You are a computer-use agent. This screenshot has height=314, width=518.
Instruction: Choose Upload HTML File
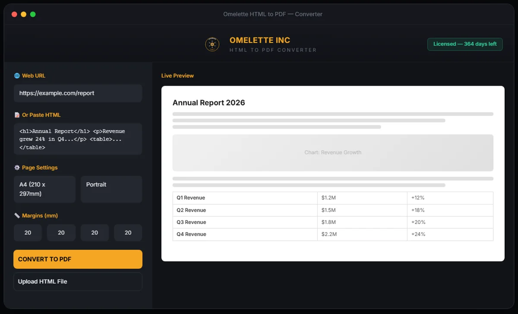[78, 282]
